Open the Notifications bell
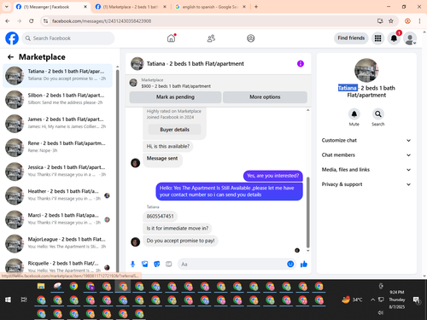 pos(394,38)
